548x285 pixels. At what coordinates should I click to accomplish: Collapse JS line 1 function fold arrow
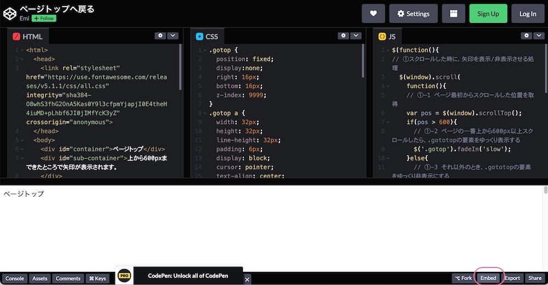point(388,50)
